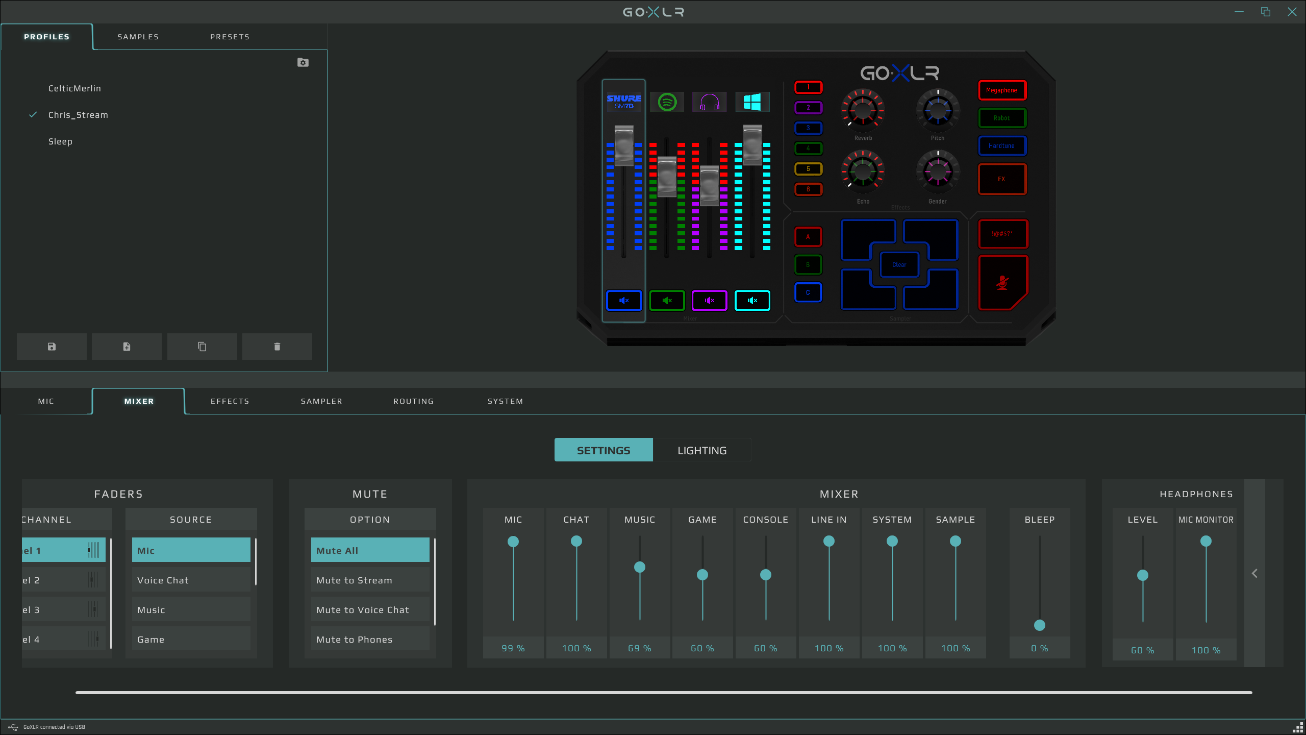This screenshot has height=735, width=1306.
Task: Toggle the Hardtune effect button
Action: 1002,145
